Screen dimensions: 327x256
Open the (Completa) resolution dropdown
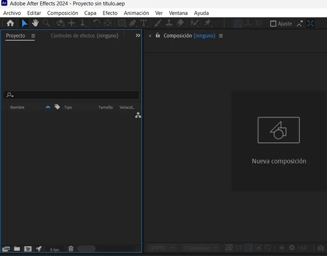coord(201,248)
